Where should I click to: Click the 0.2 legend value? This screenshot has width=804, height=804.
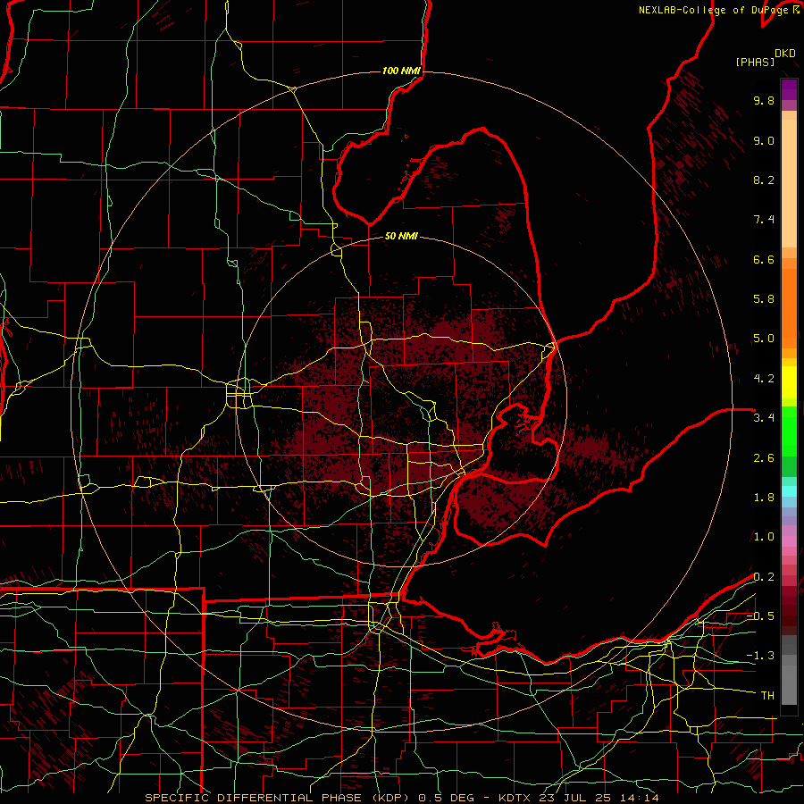[x=764, y=577]
